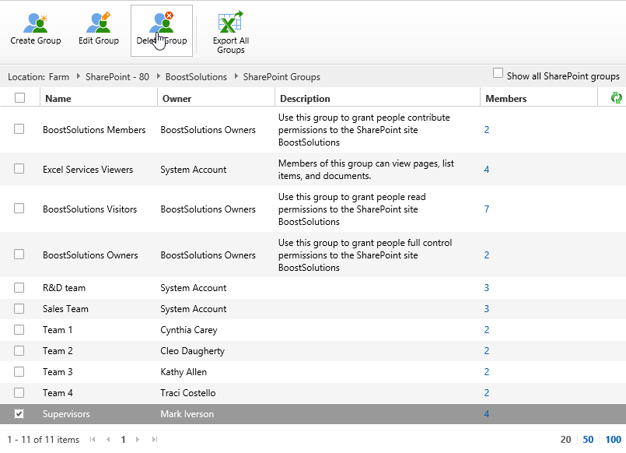Click the Sales Team group name
Screen dimensions: 626x453
pyautogui.click(x=65, y=309)
